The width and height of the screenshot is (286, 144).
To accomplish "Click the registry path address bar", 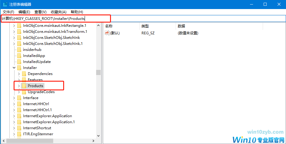I will (143, 19).
